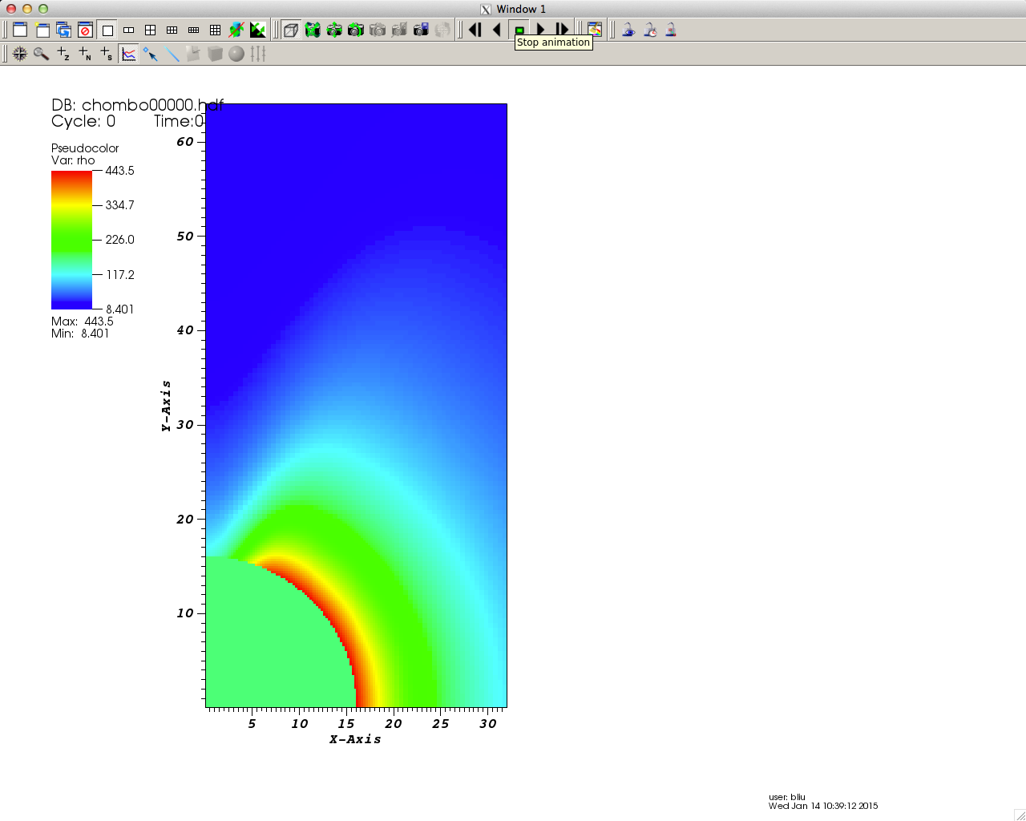Image resolution: width=1026 pixels, height=821 pixels.
Task: Click the X-Axis title label
Action: pyautogui.click(x=355, y=739)
